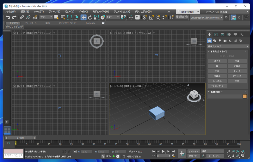The height and width of the screenshot is (162, 253).
Task: Open the reference coordinate system ビュー dropdown
Action: coord(113,17)
